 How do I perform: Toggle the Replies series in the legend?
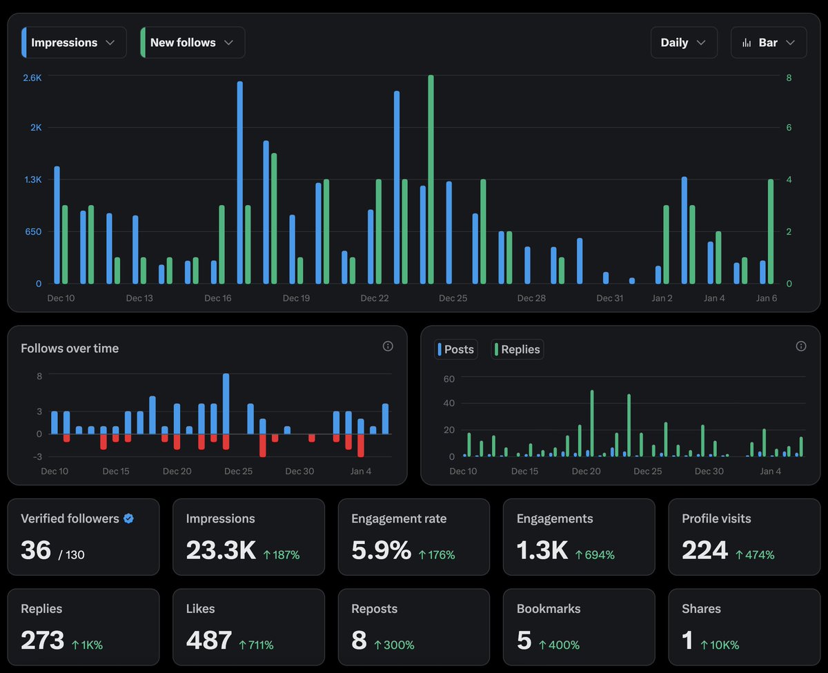[x=517, y=349]
